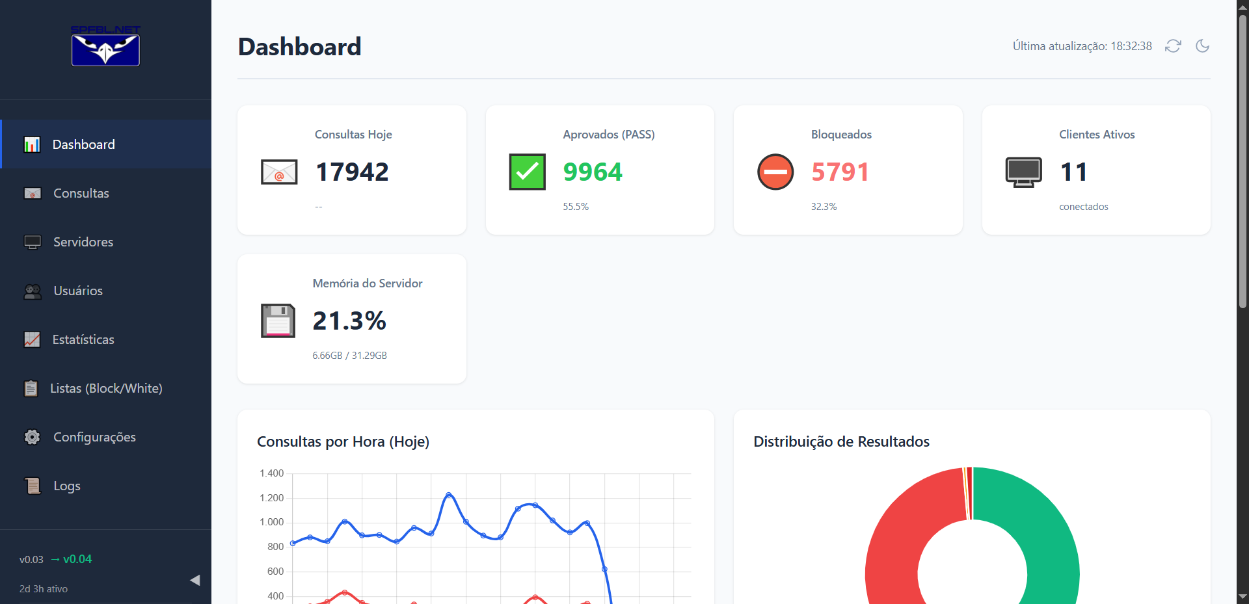Click the red blocked icon on Bloqueados card
This screenshot has height=604, width=1249.
pyautogui.click(x=775, y=172)
